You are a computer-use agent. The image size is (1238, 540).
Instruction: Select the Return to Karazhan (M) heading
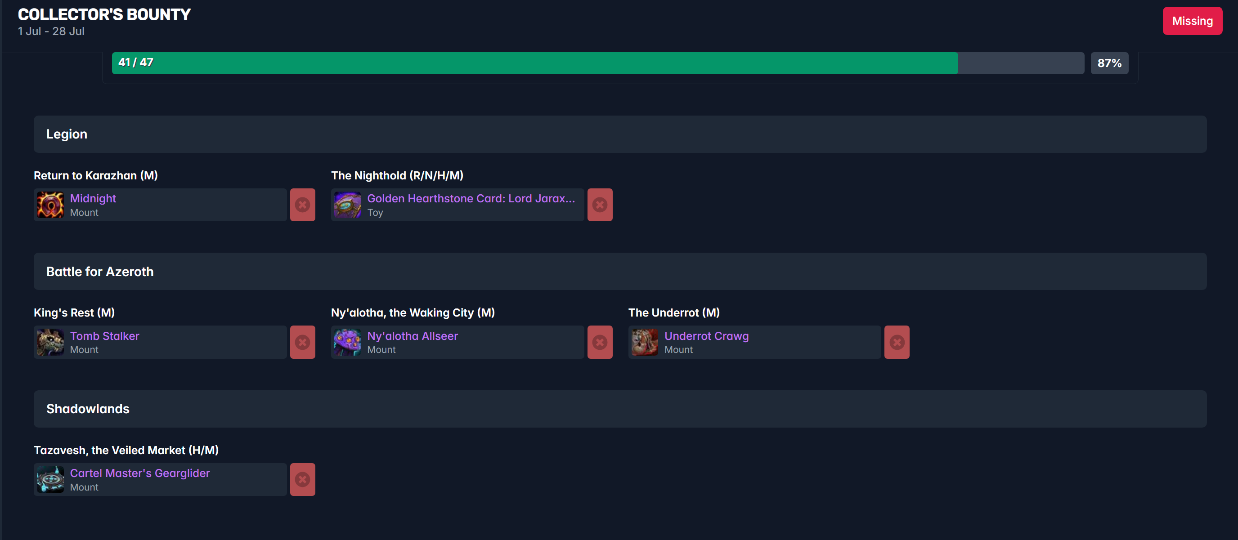[x=96, y=175]
